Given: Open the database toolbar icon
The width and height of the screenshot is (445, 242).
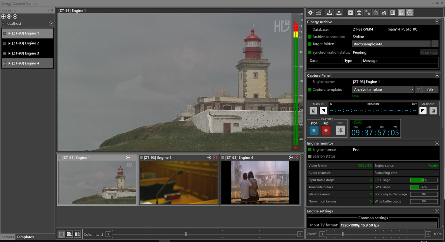Looking at the screenshot, I should pyautogui.click(x=359, y=12).
